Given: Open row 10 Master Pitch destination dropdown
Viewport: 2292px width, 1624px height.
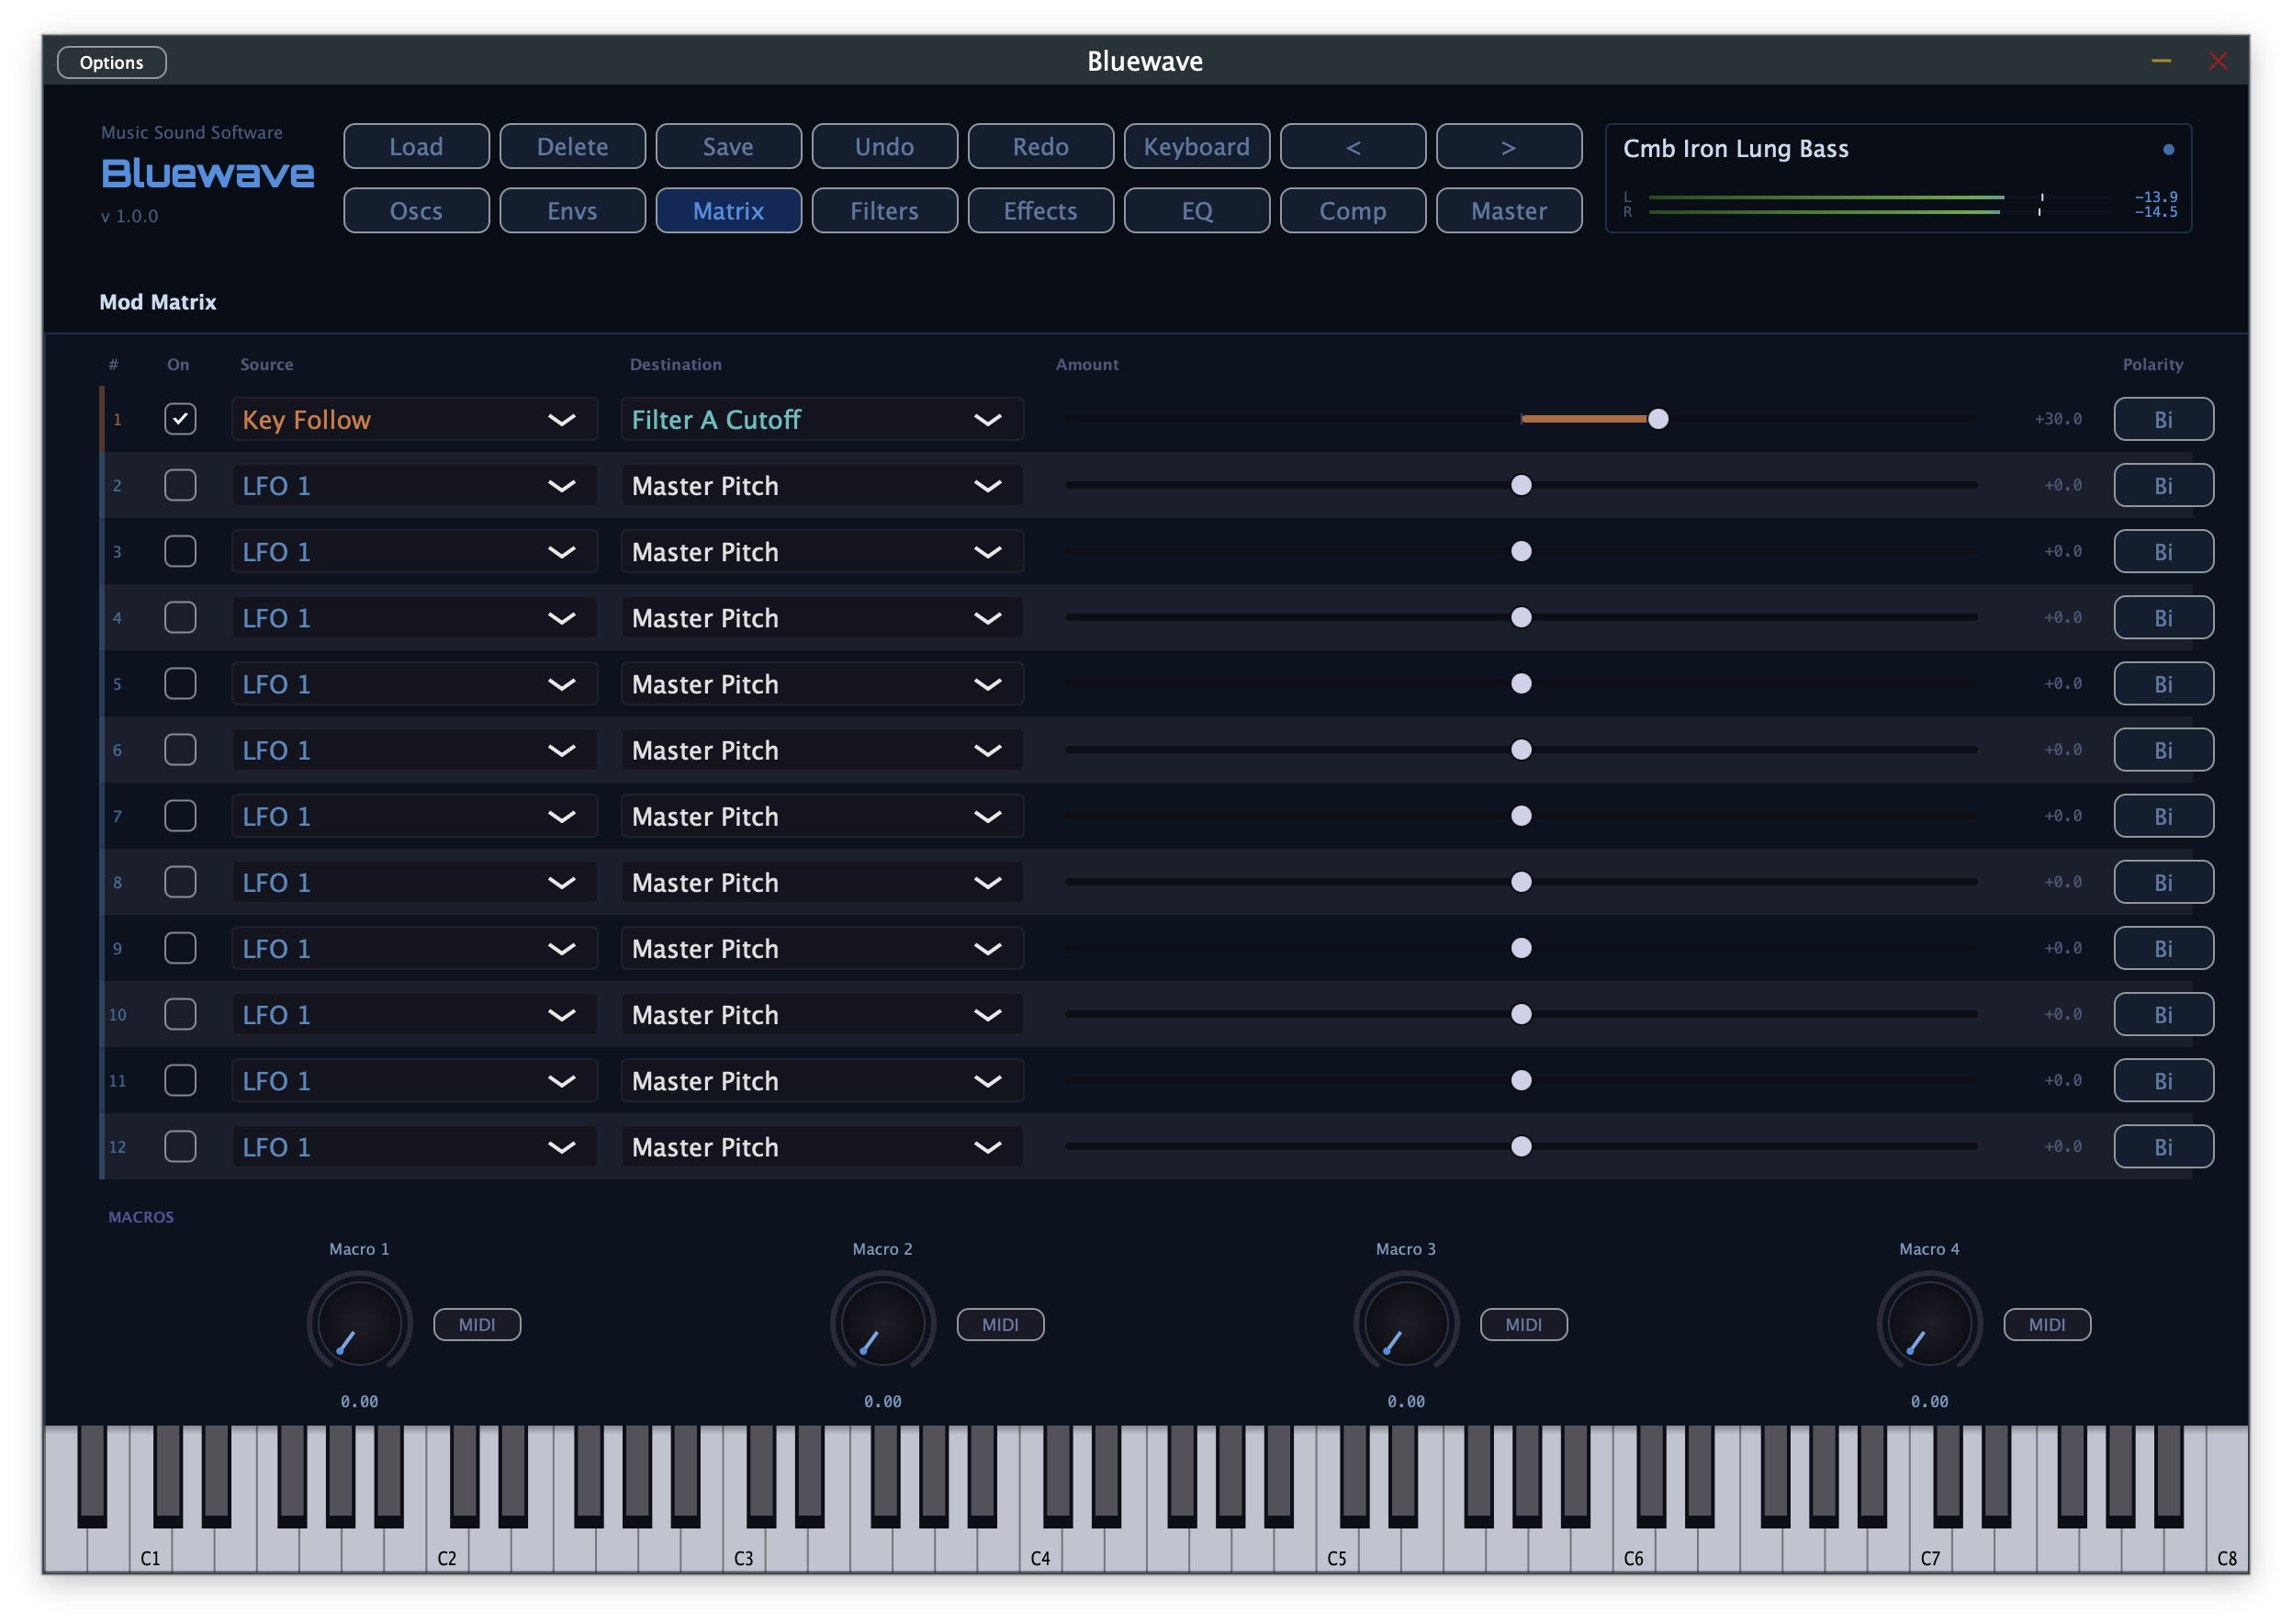Looking at the screenshot, I should coord(822,1014).
